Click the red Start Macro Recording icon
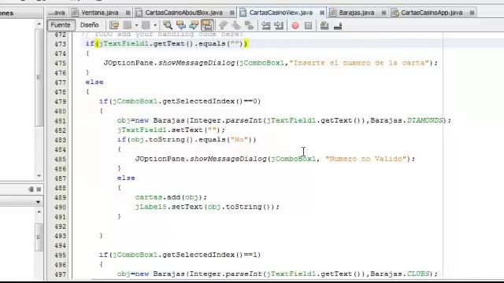Viewport: 504px width, 283px height. (295, 25)
